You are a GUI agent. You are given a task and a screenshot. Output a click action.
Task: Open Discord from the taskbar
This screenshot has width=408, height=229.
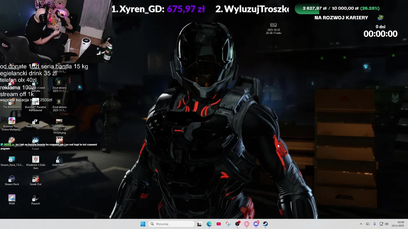(x=256, y=224)
